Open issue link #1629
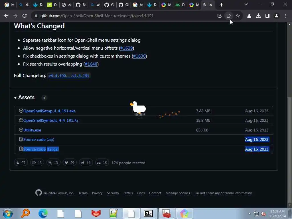This screenshot has width=292, height=219. [126, 48]
